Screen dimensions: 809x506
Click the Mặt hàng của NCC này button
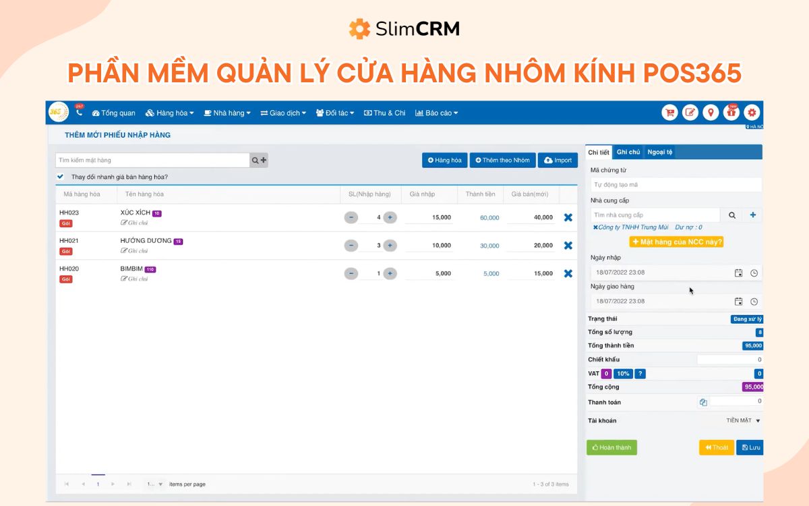[x=676, y=241]
